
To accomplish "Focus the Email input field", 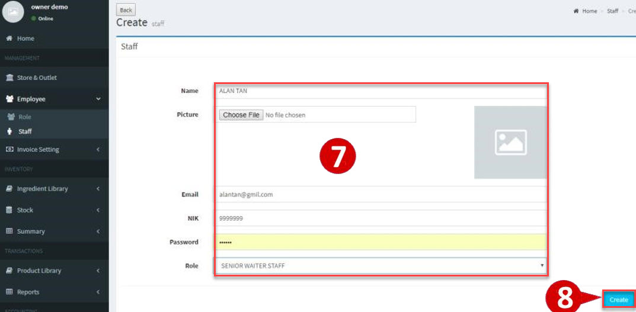I will (379, 194).
